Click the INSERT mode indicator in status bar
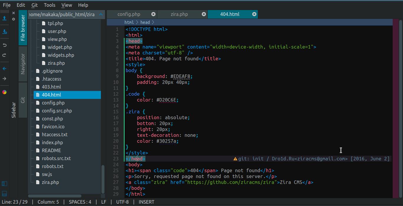Image resolution: width=403 pixels, height=206 pixels. [x=146, y=202]
